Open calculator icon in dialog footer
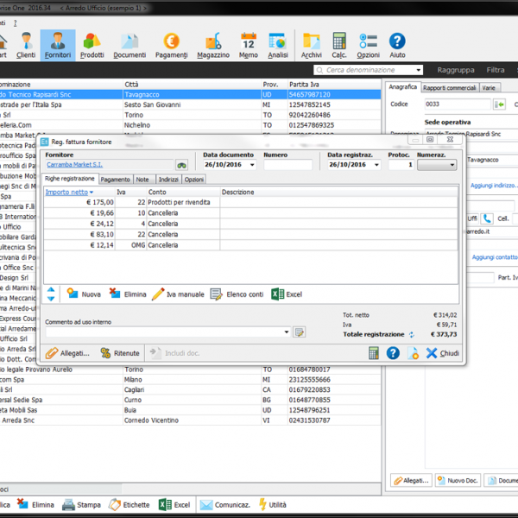The width and height of the screenshot is (518, 518). pyautogui.click(x=374, y=353)
